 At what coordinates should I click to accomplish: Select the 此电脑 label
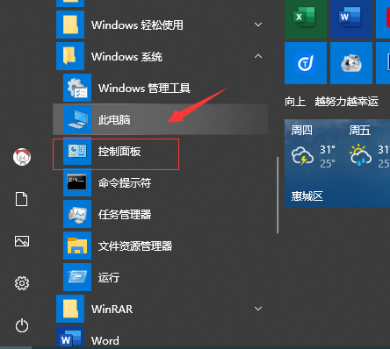click(114, 119)
